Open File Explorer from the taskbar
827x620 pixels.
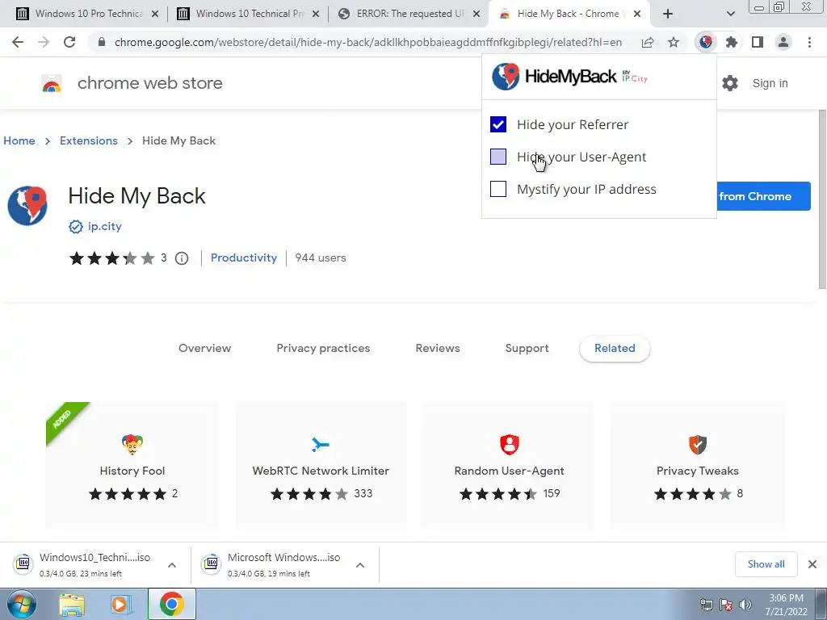(x=72, y=604)
